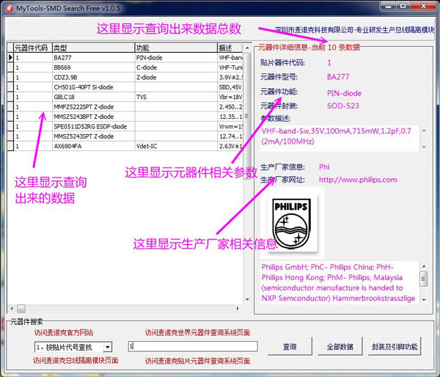The width and height of the screenshot is (440, 377).
Task: Click the 全部数据 button
Action: (340, 347)
